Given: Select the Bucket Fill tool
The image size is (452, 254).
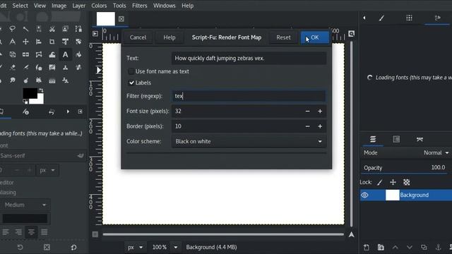Looking at the screenshot, I should pyautogui.click(x=78, y=54).
